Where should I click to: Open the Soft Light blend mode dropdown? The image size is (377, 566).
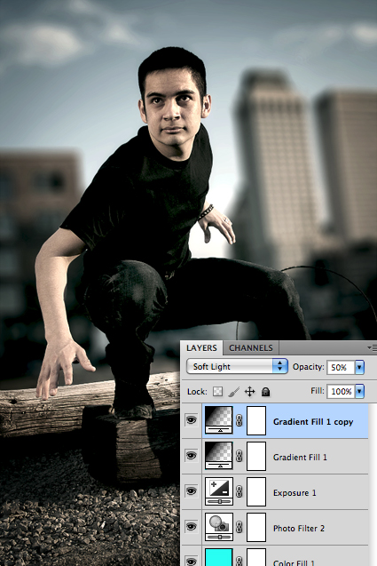pos(237,366)
